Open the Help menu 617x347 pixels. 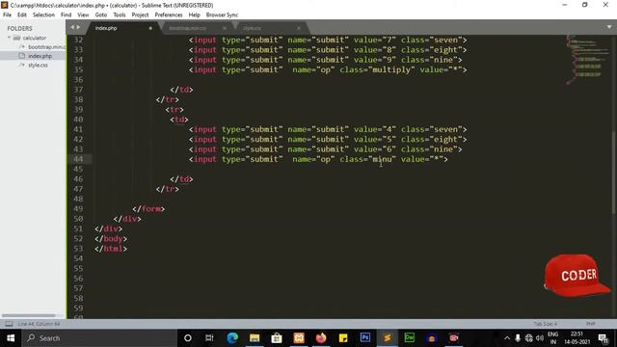coord(194,15)
